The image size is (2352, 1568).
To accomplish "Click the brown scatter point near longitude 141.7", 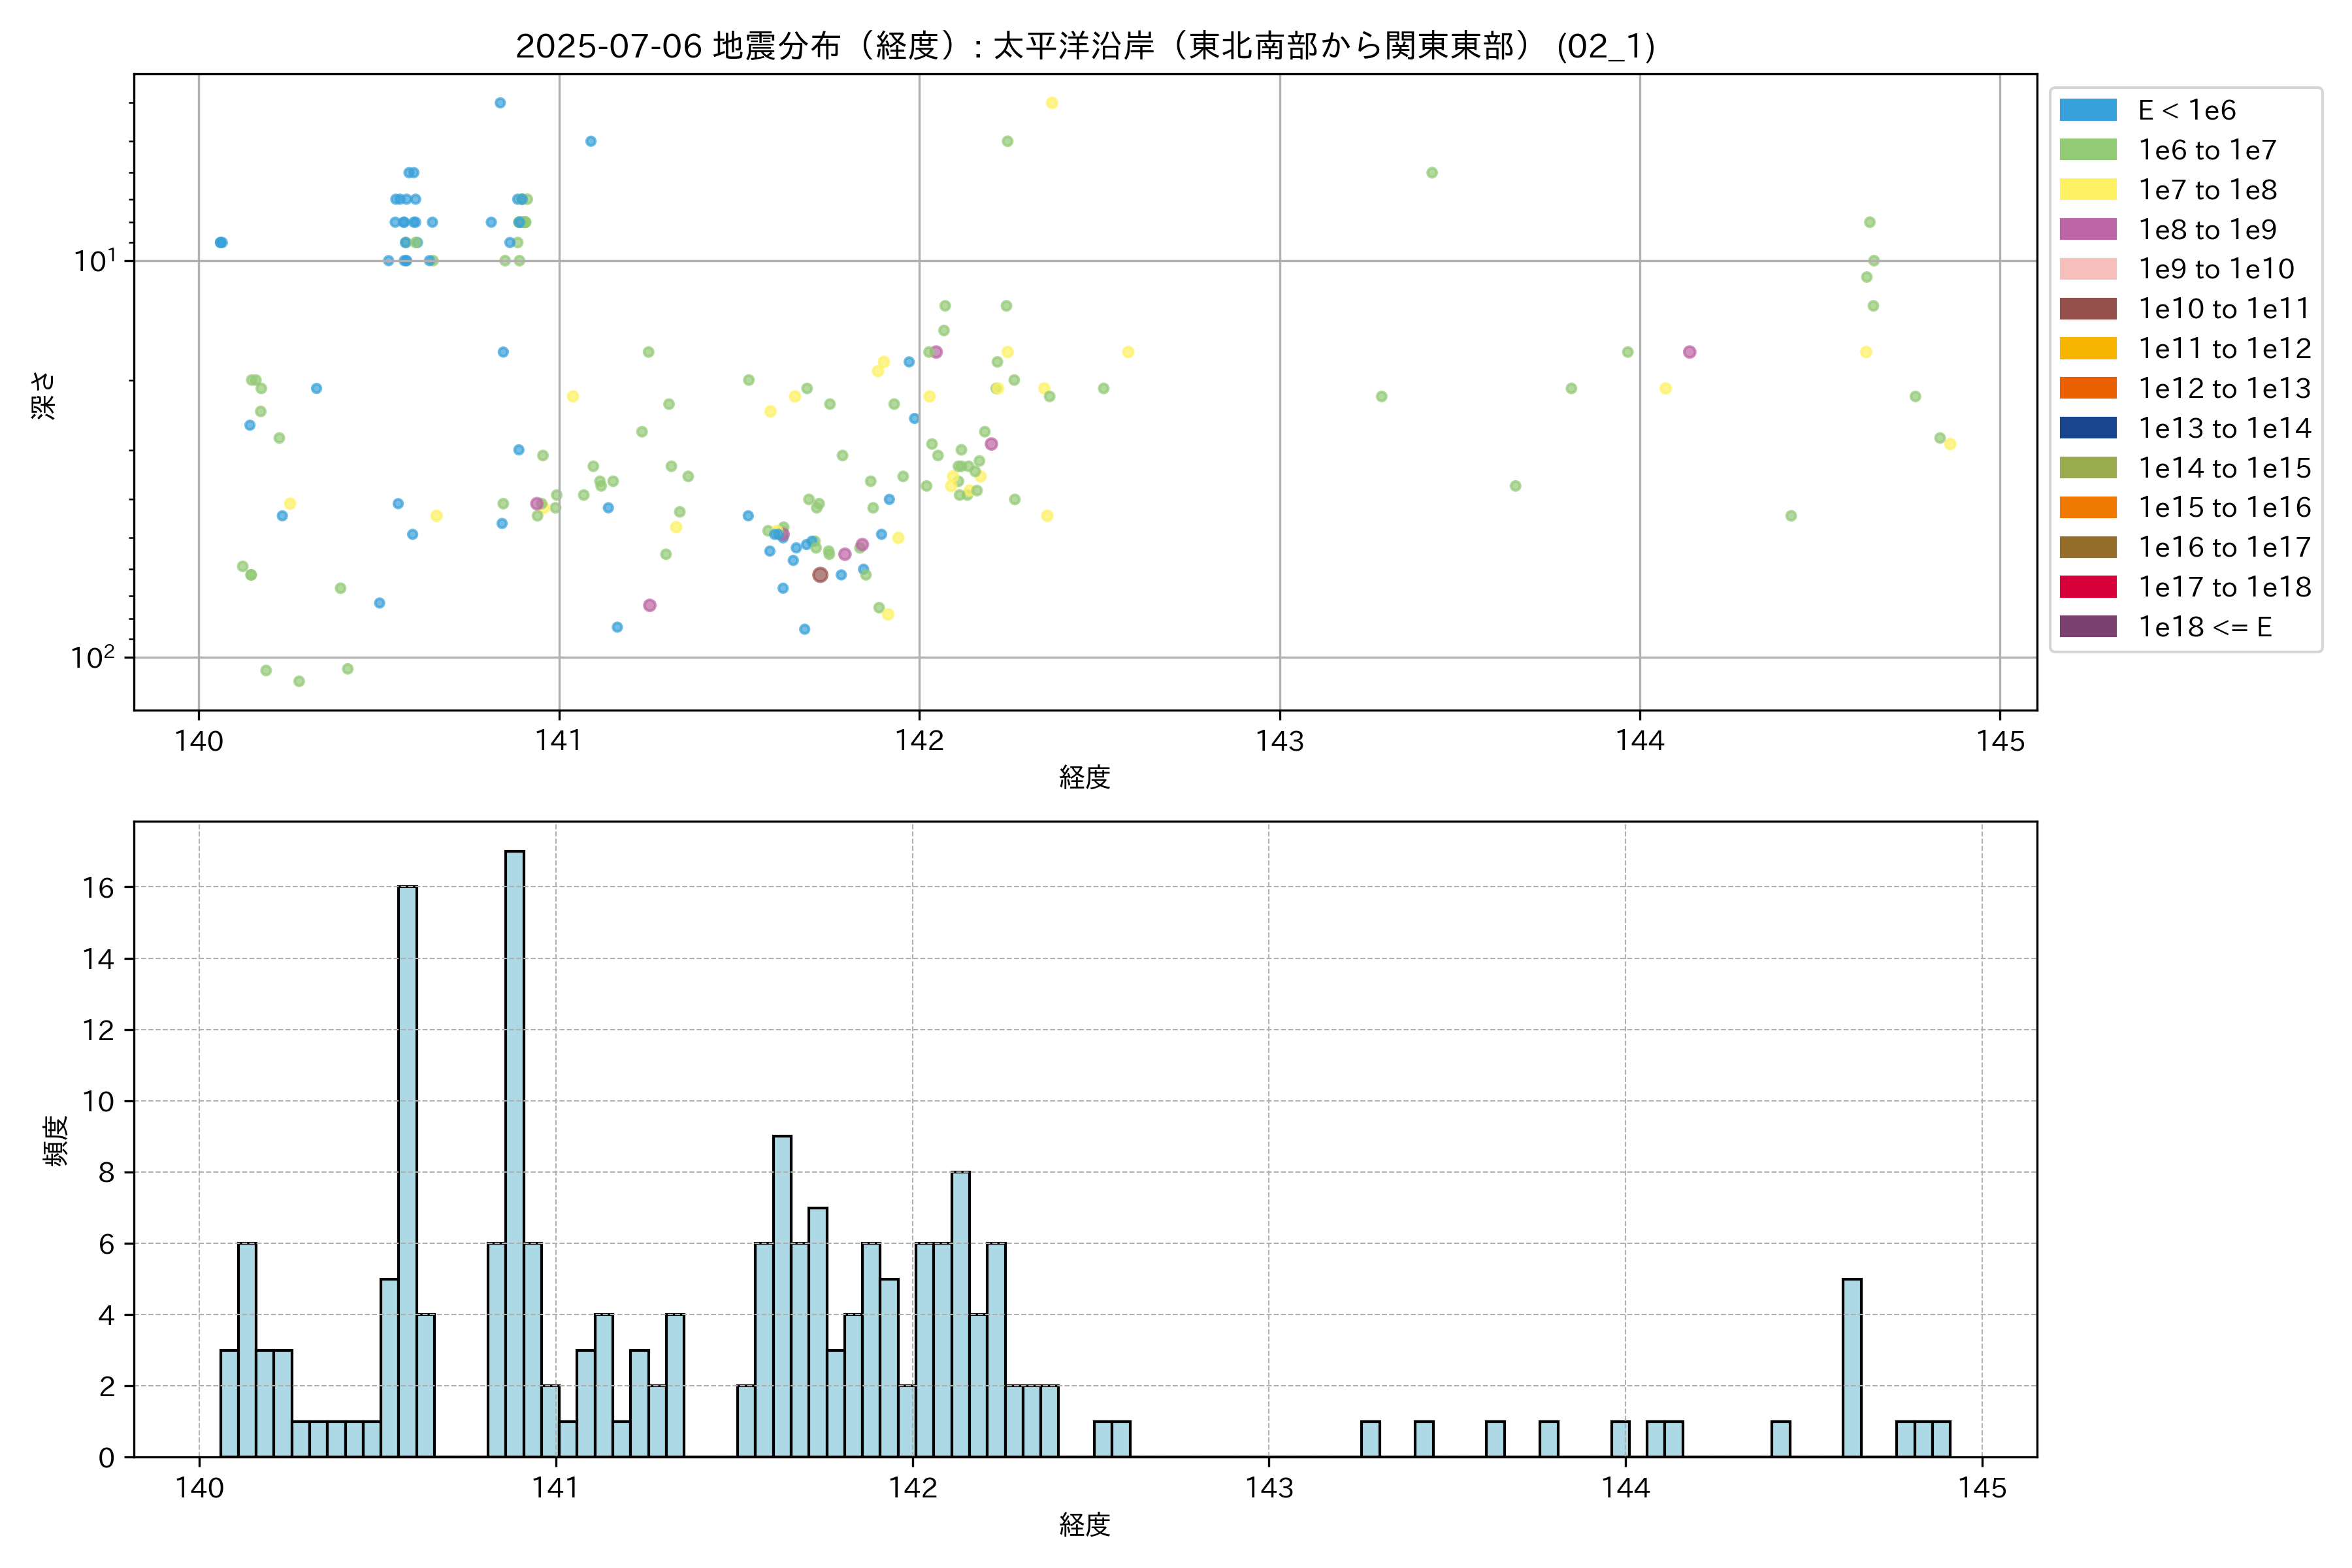I will click(x=820, y=575).
